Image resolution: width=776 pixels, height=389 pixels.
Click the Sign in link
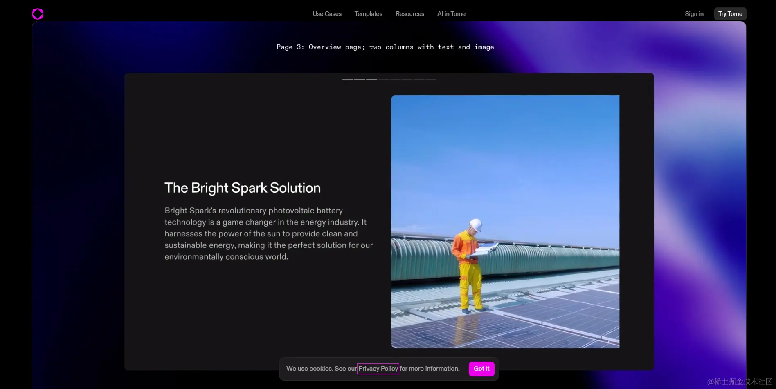point(694,14)
